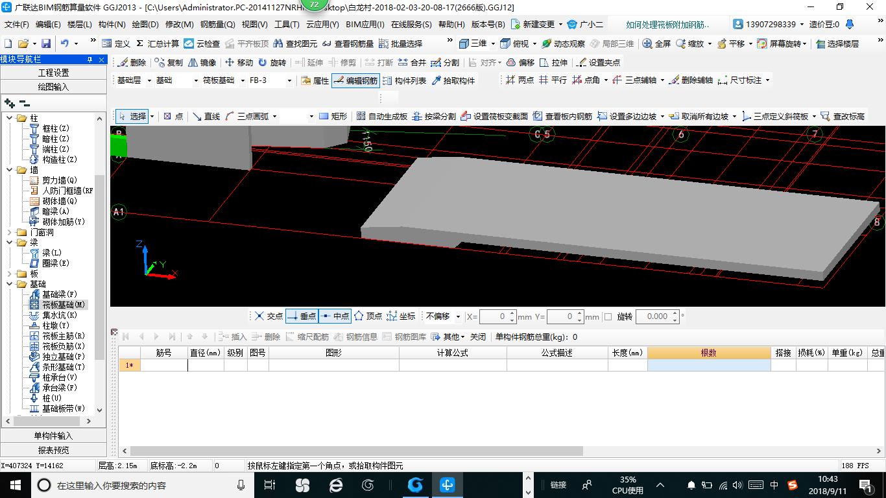Click the 复制 copy tool
886x498 pixels.
169,63
